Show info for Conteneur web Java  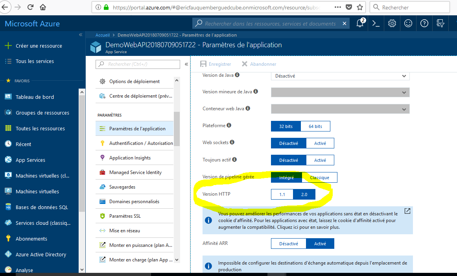coord(248,108)
